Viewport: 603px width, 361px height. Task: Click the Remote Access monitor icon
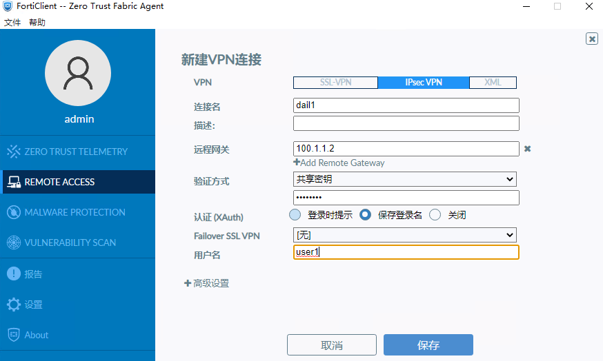(13, 182)
